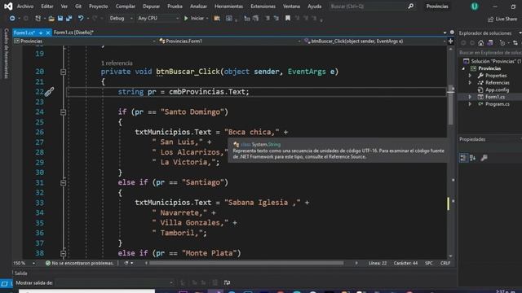
Task: Expand the Referencias node
Action: click(470, 83)
